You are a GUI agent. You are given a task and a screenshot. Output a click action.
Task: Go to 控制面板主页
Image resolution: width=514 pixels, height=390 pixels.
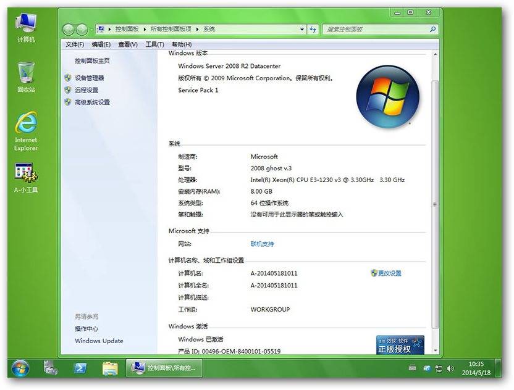[92, 60]
